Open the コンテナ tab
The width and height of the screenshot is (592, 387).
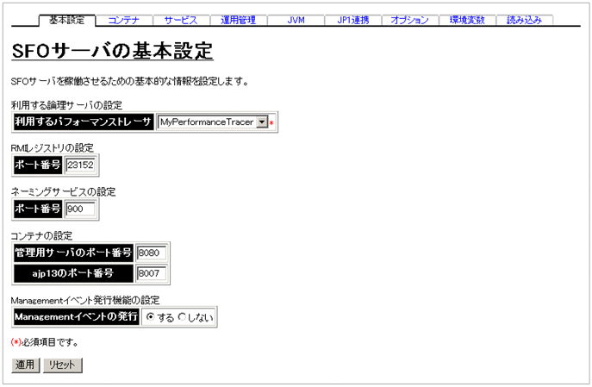[124, 20]
